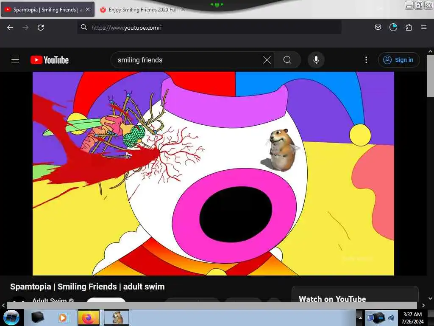Click the 'Watch on YouTube' panel heading
This screenshot has height=326, width=434.
tap(332, 299)
